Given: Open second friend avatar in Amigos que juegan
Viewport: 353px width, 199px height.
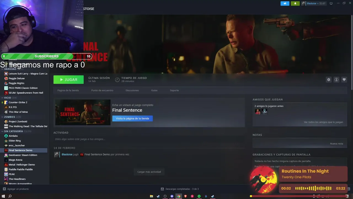Looking at the screenshot, I should pyautogui.click(x=264, y=111).
